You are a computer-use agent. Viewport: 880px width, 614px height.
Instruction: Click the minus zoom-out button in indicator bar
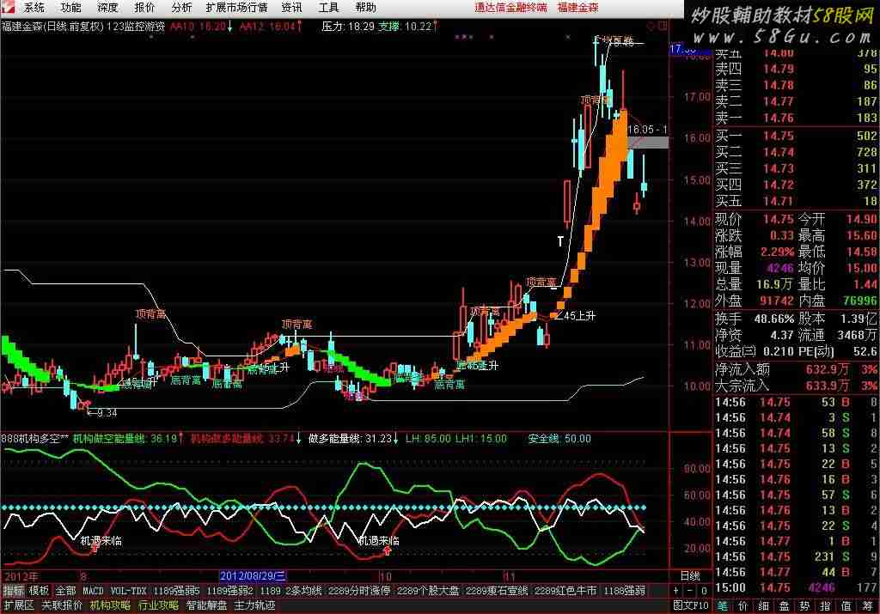pos(689,591)
